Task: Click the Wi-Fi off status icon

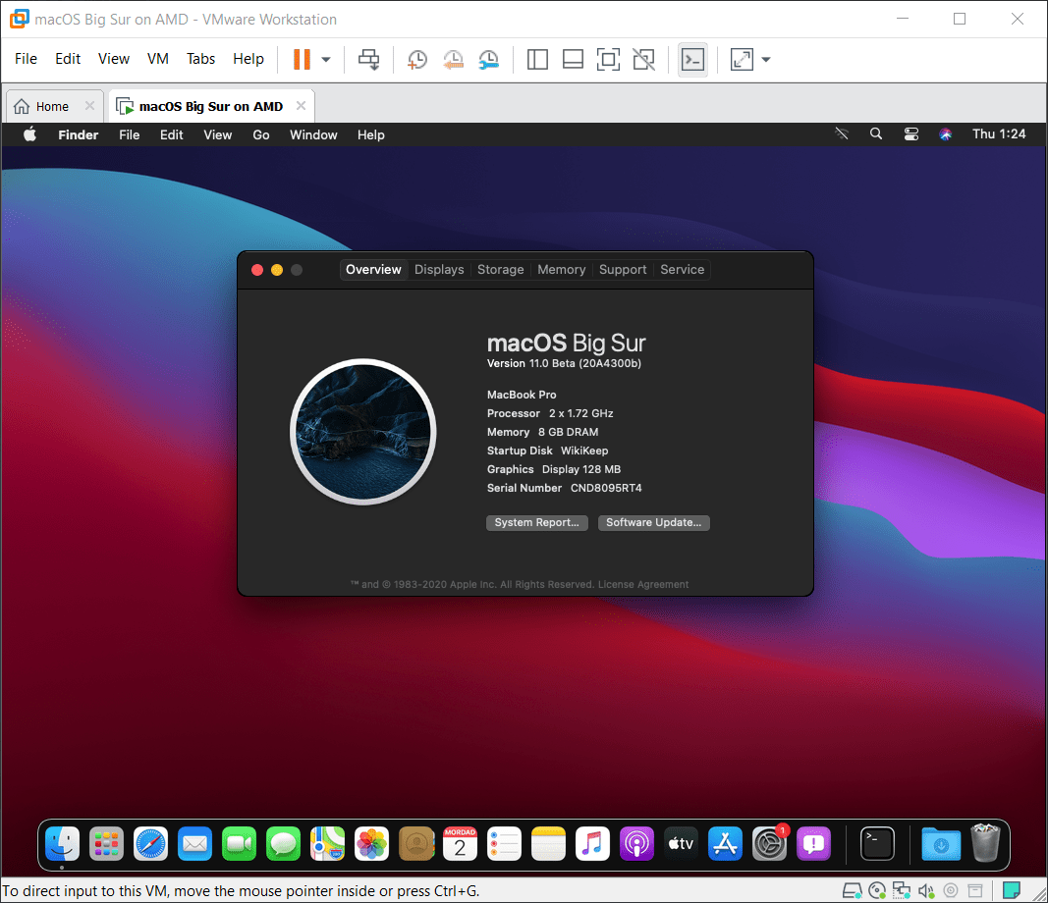Action: point(842,134)
